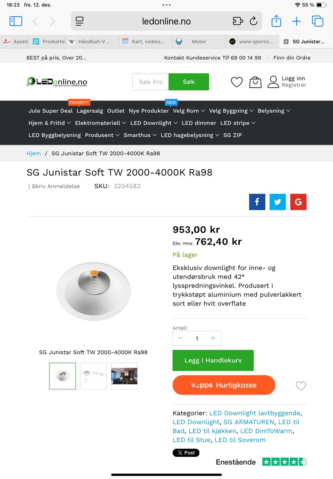Follow the LED DimToWarm category link
Viewport: 333px width, 479px height.
266,431
